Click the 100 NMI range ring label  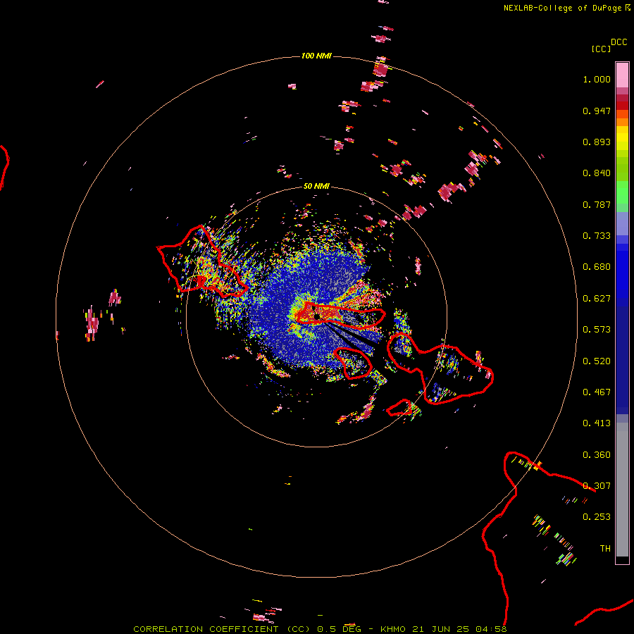(316, 56)
